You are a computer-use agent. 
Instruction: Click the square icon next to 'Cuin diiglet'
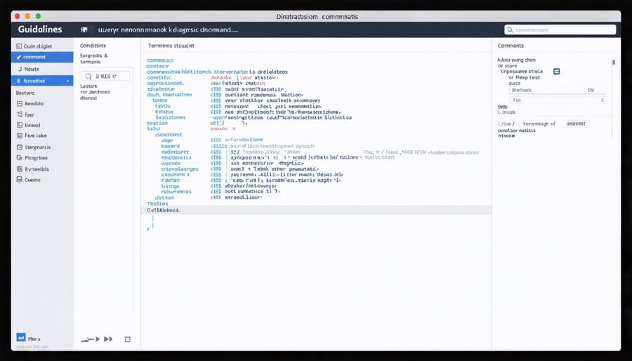(19, 46)
